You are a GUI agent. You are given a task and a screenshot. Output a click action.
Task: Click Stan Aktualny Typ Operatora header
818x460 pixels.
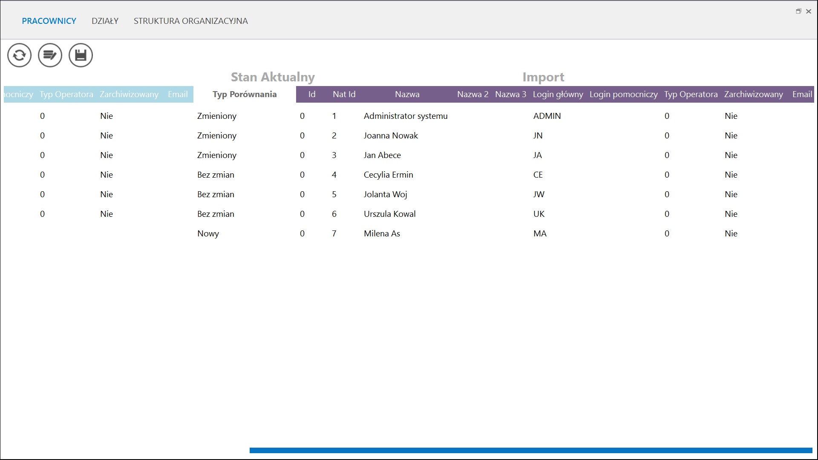point(66,94)
